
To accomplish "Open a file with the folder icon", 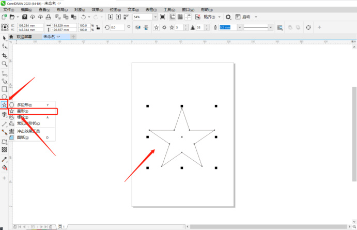I will [x=12, y=17].
